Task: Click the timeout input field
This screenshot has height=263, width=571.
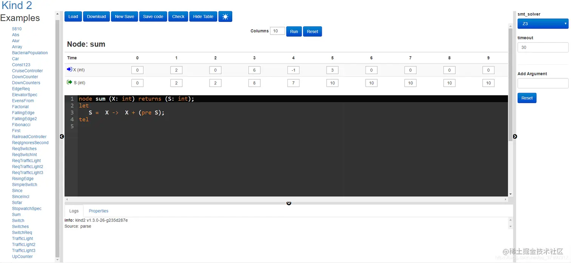Action: 543,47
